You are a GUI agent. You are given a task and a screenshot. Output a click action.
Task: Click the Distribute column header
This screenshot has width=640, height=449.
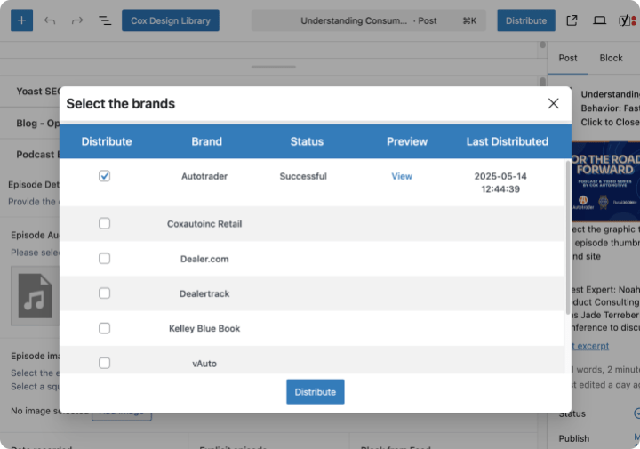click(107, 141)
